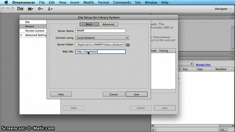The height and width of the screenshot is (132, 235).
Task: Click dimmed Save button in Site Setup
Action: point(165,108)
